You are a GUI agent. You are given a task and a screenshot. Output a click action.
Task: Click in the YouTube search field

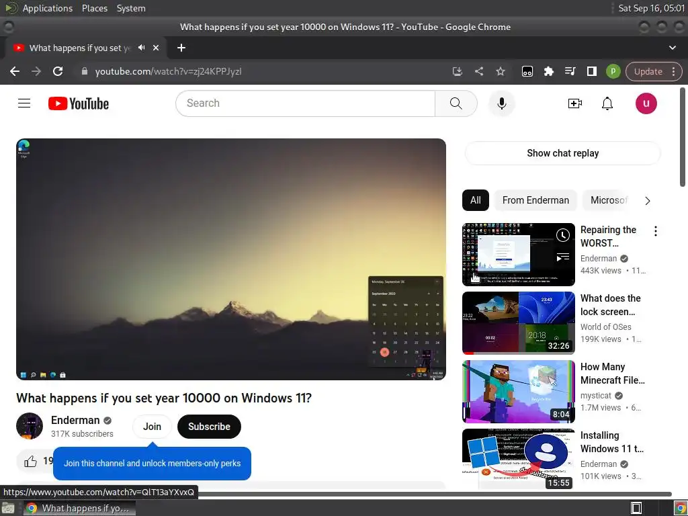[x=306, y=103]
